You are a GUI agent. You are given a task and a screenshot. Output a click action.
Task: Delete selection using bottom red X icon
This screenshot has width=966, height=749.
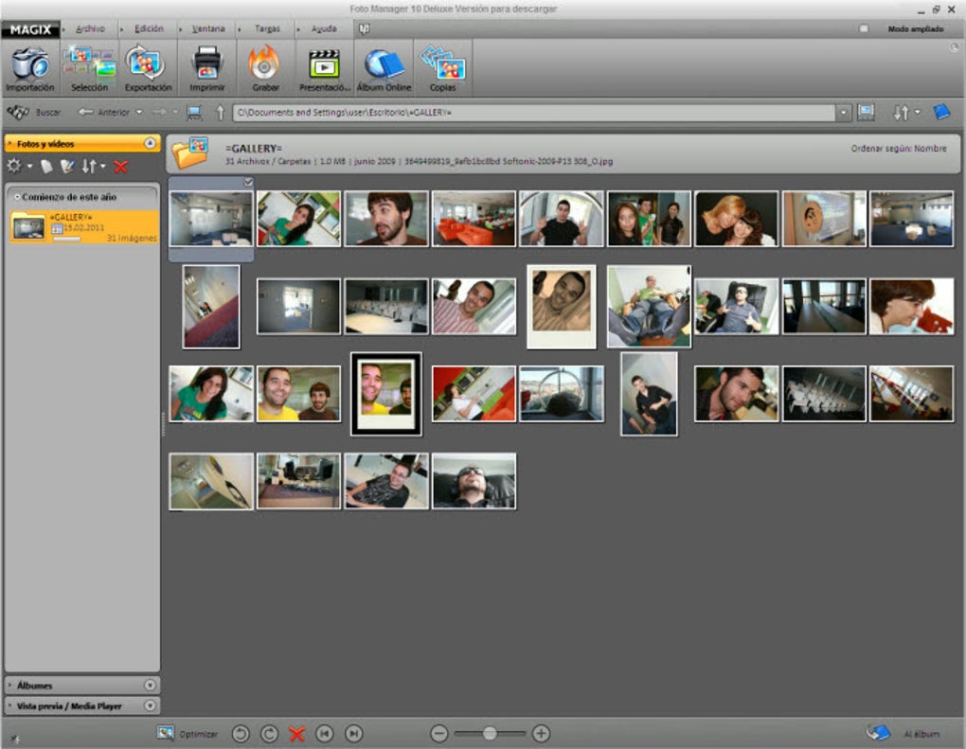[x=296, y=734]
